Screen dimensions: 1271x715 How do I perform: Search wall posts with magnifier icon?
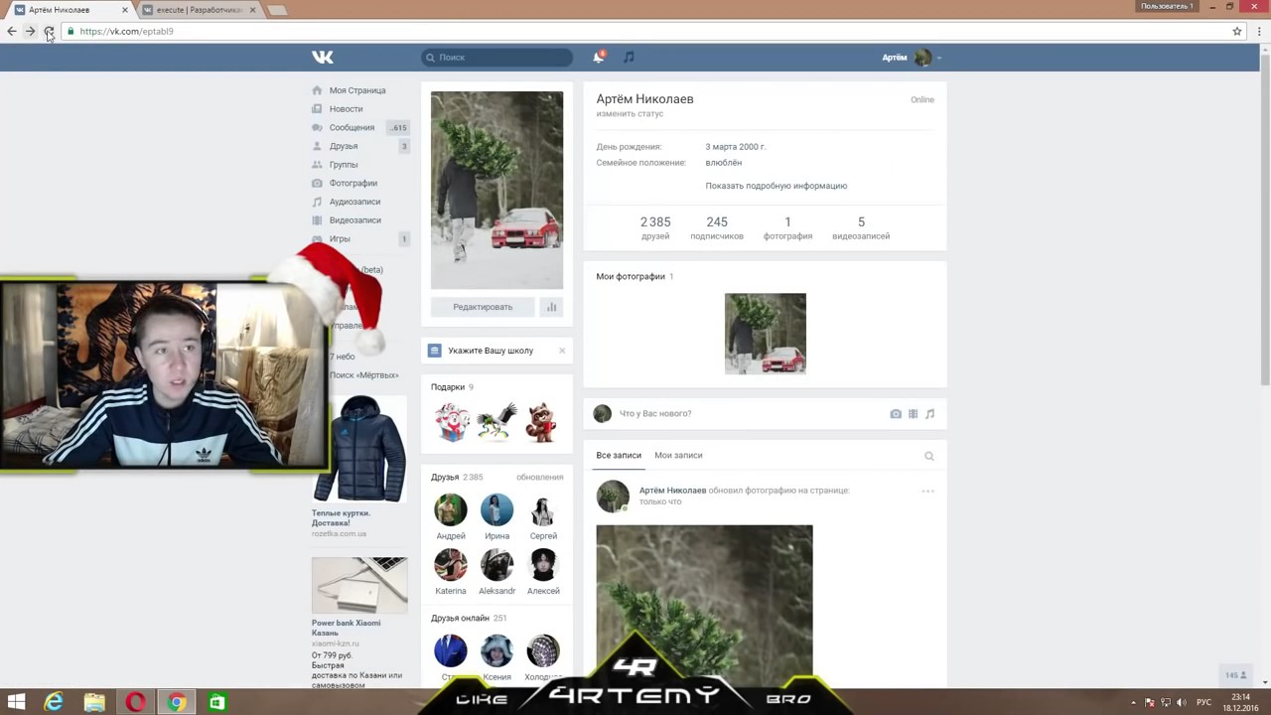click(x=929, y=456)
